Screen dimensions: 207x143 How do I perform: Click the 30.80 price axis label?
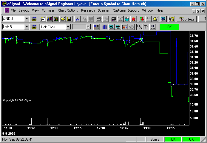[194, 84]
